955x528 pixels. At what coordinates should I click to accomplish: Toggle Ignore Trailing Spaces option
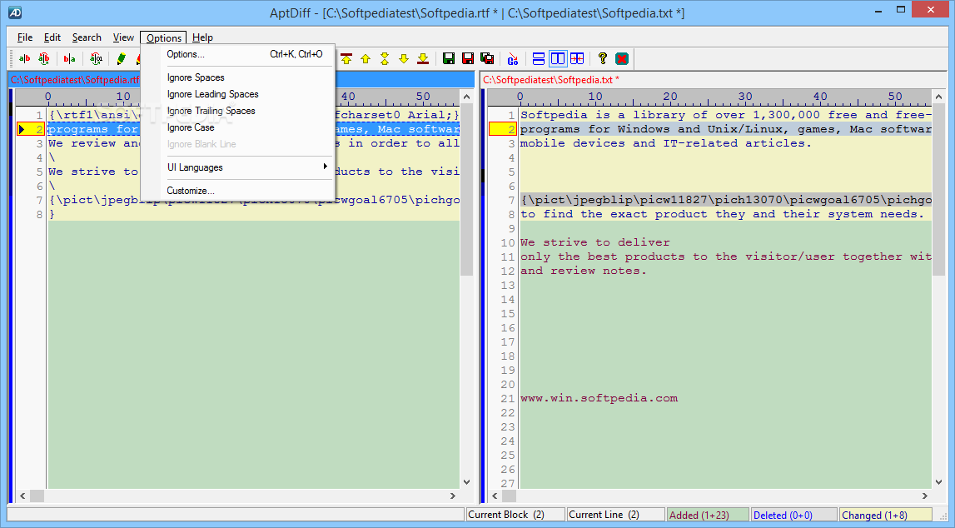click(238, 111)
